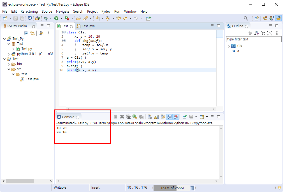Open the Refactoring menu
This screenshot has height=192, width=283.
[x=29, y=12]
